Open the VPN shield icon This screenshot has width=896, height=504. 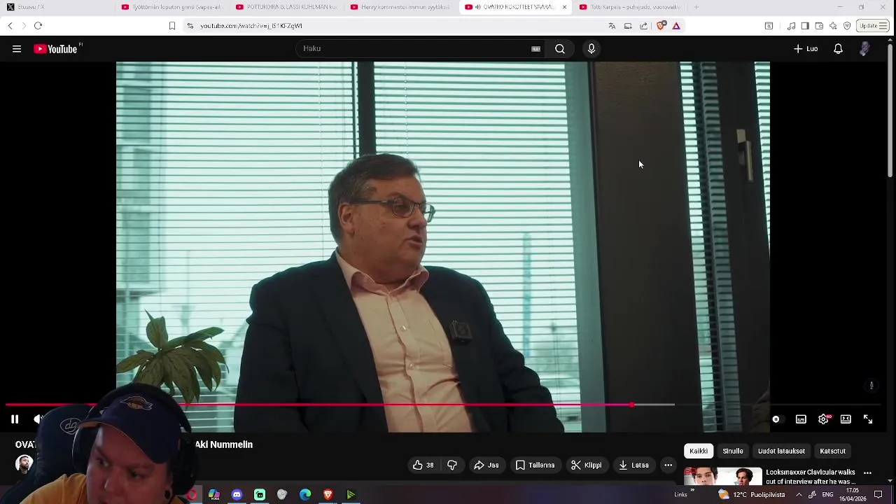tap(847, 26)
